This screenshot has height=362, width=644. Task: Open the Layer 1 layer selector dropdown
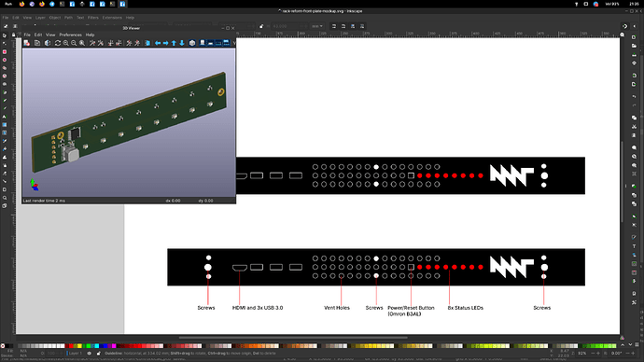[x=76, y=353]
